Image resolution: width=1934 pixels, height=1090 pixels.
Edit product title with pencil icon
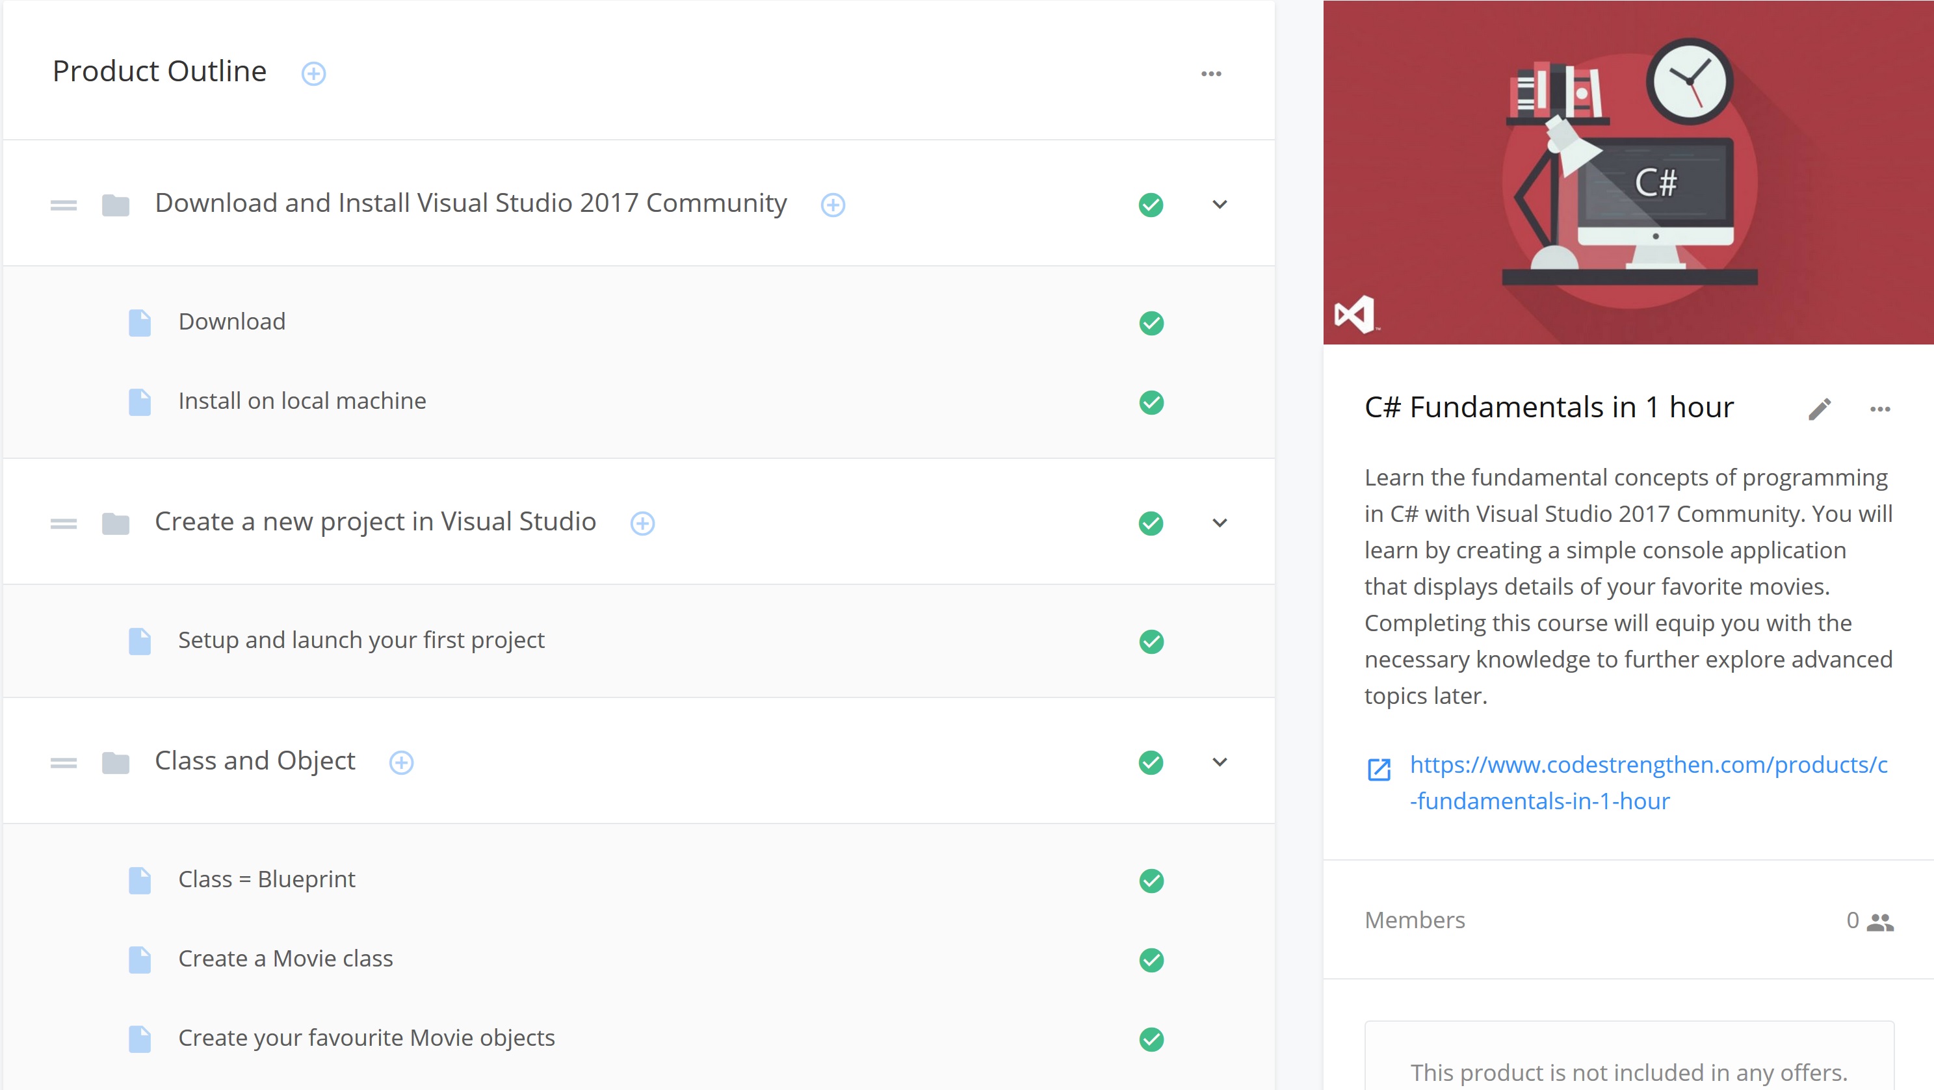(1819, 409)
